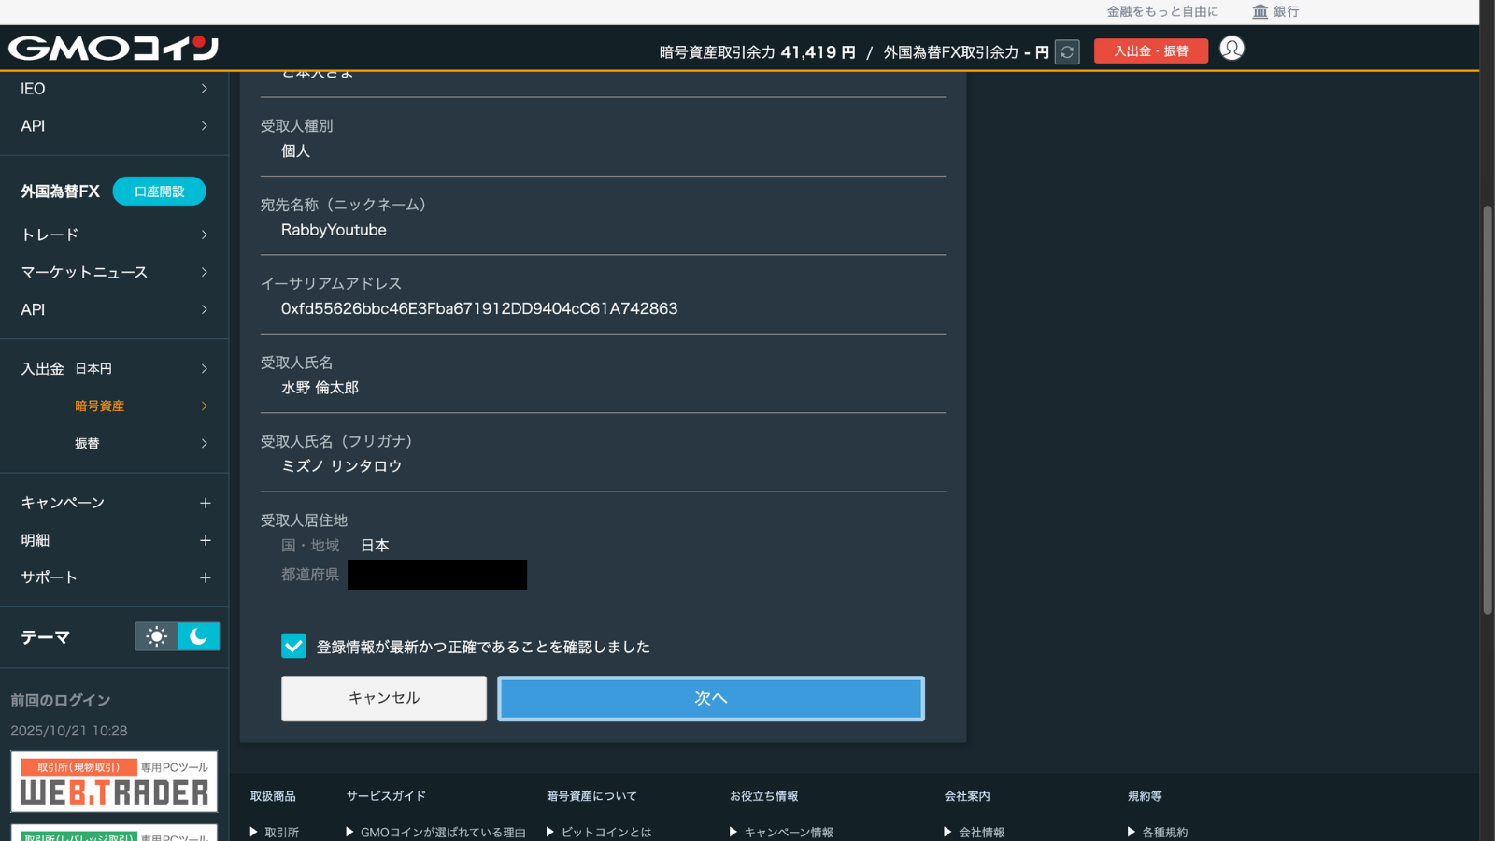Expand Campaign section plus icon

(205, 503)
